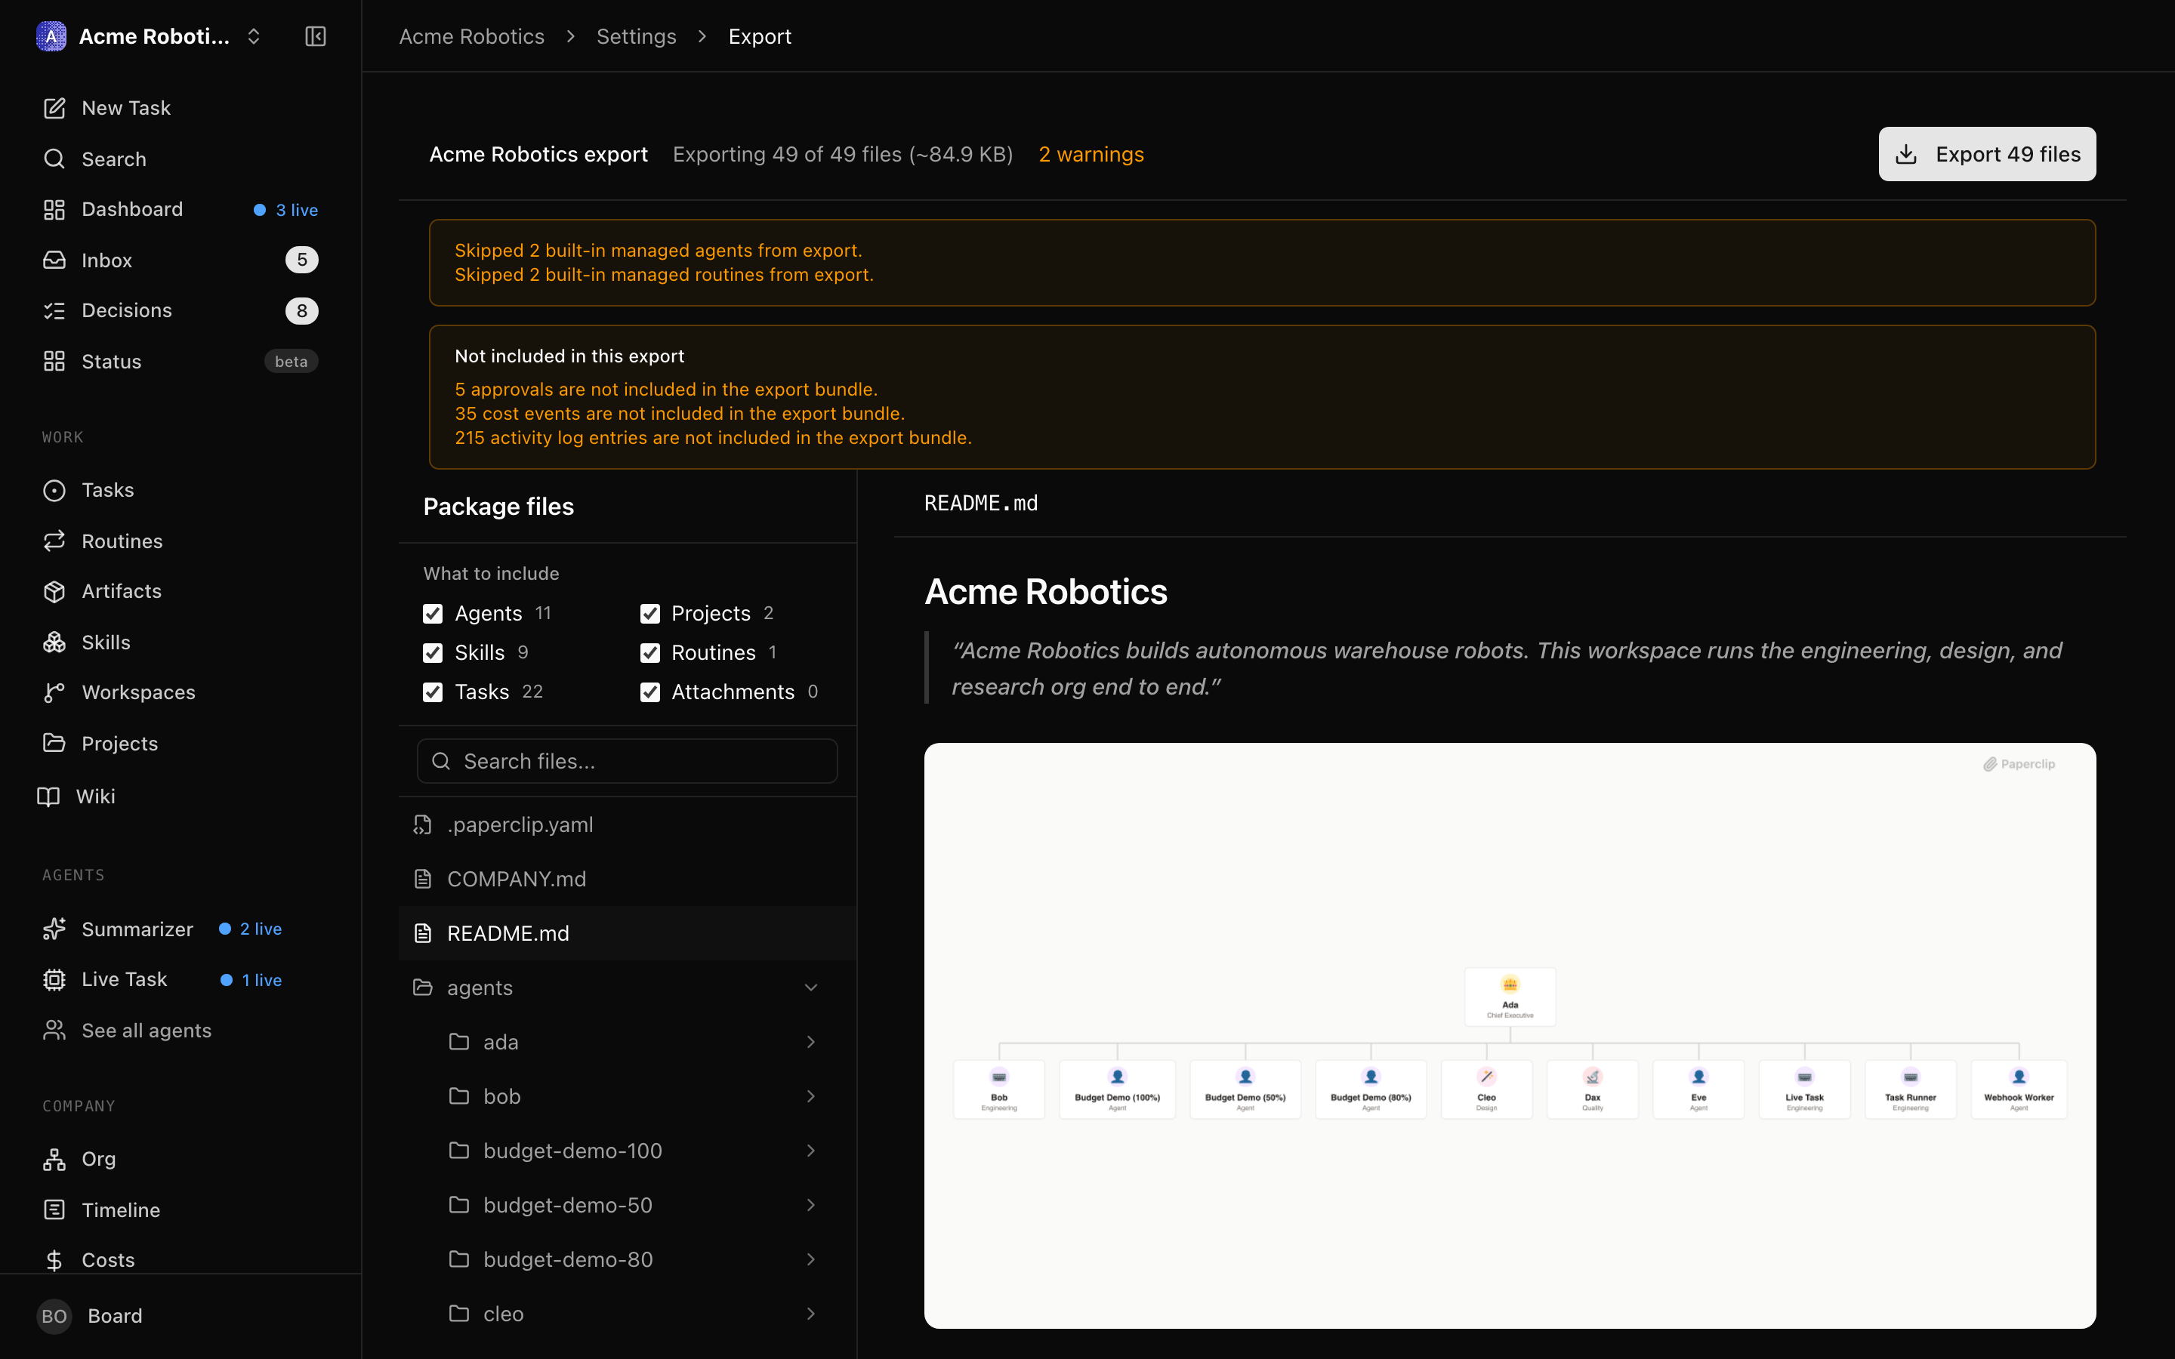Click the Dashboard 3 live indicator
2175x1359 pixels.
click(285, 209)
